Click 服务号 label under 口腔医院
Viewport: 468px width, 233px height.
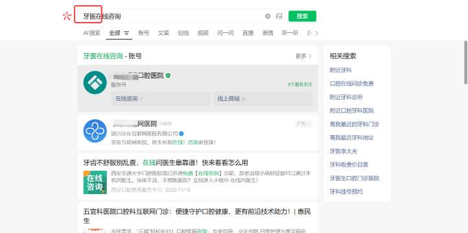[x=119, y=85]
